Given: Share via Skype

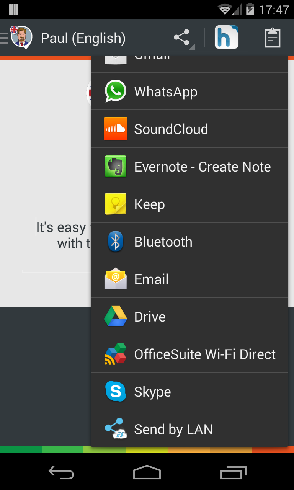Looking at the screenshot, I should coord(189,392).
